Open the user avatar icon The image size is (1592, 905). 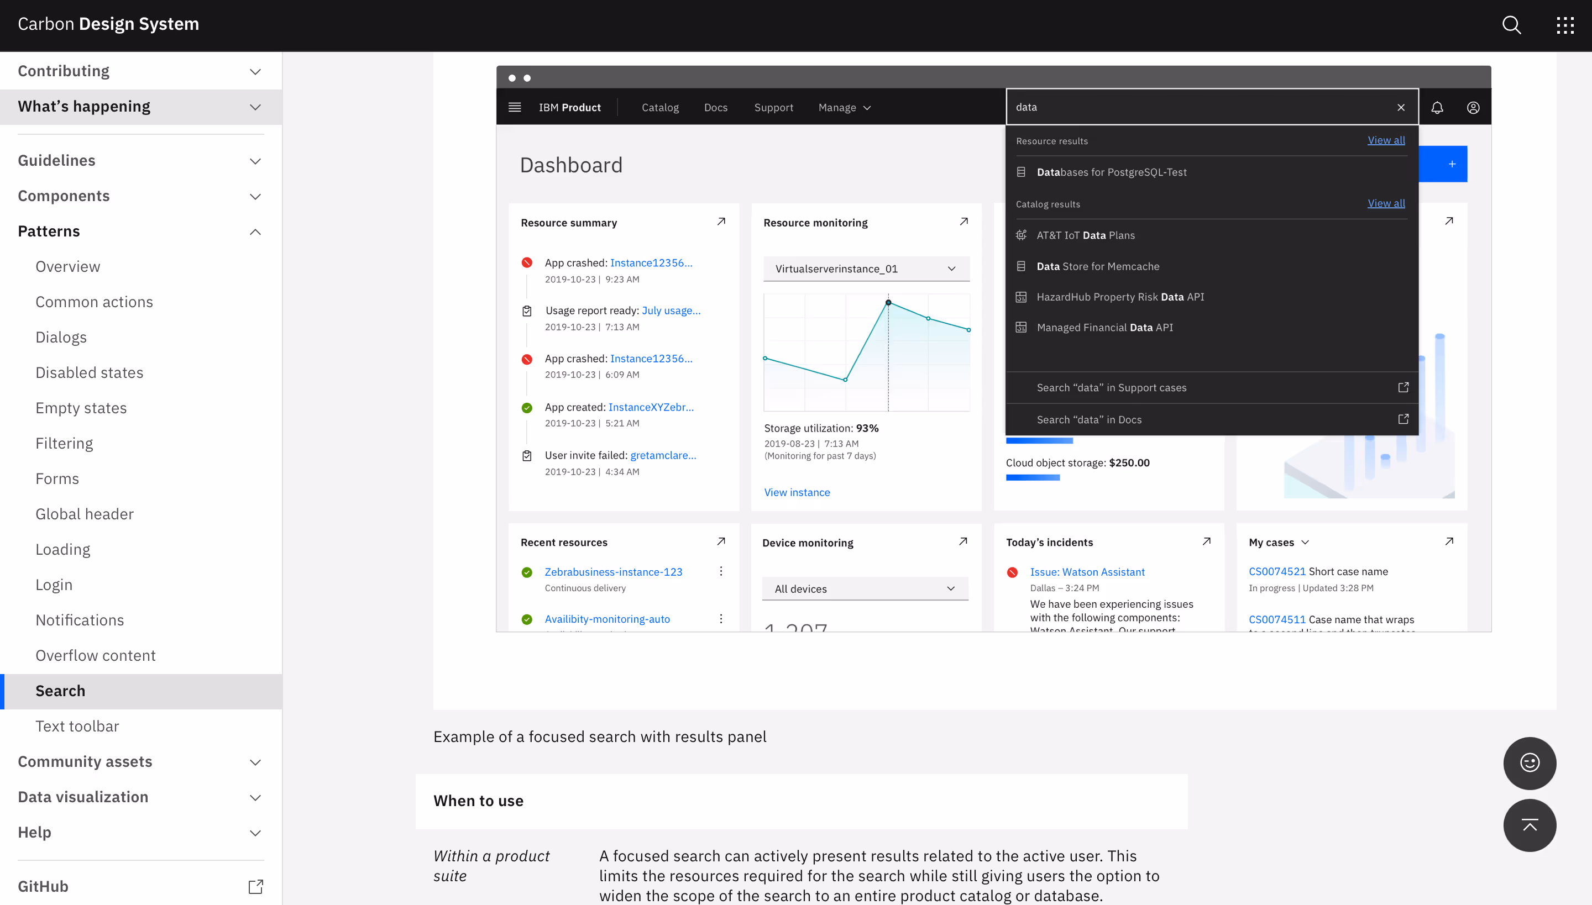click(1473, 107)
